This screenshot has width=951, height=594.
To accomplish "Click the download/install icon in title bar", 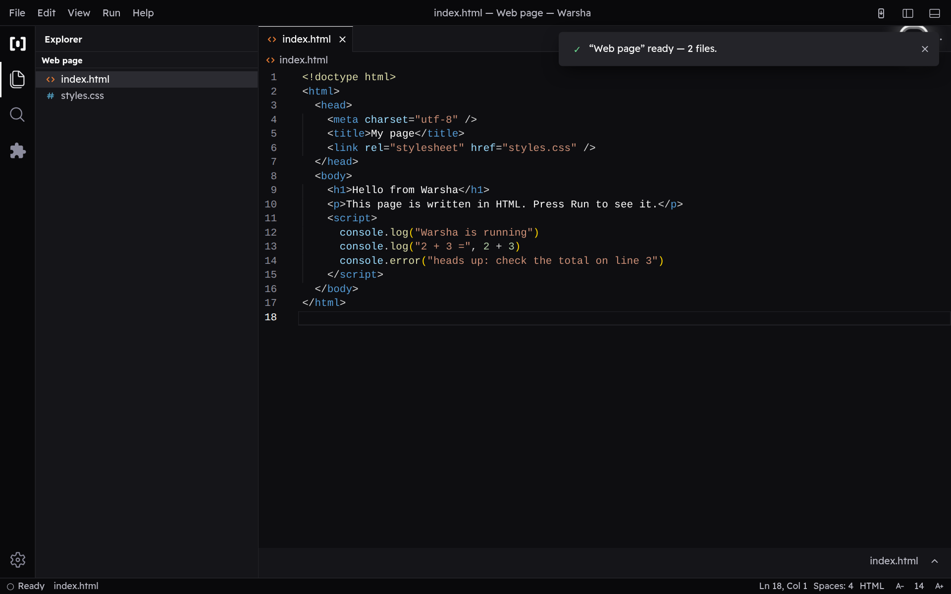I will (x=881, y=13).
